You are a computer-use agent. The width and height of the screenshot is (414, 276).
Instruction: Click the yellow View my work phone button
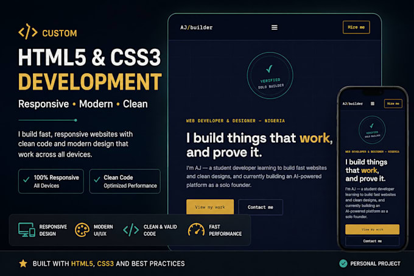click(372, 229)
